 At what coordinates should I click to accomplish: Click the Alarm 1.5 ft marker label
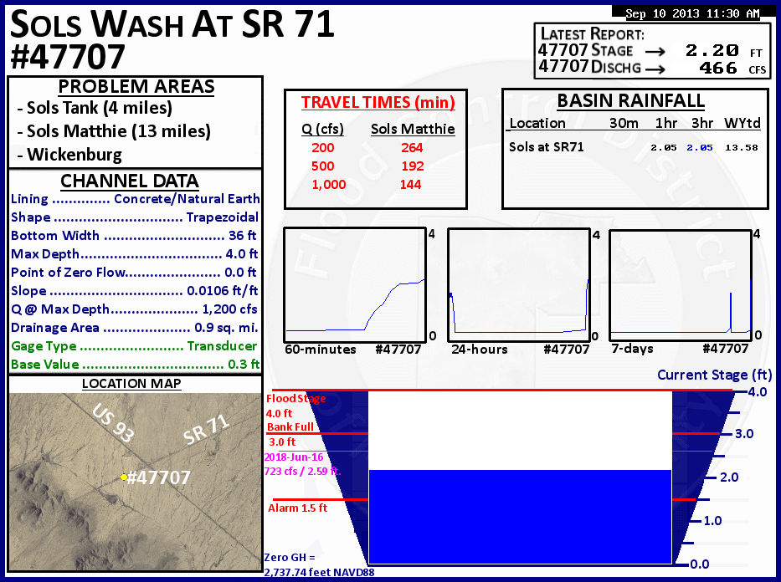coord(297,508)
